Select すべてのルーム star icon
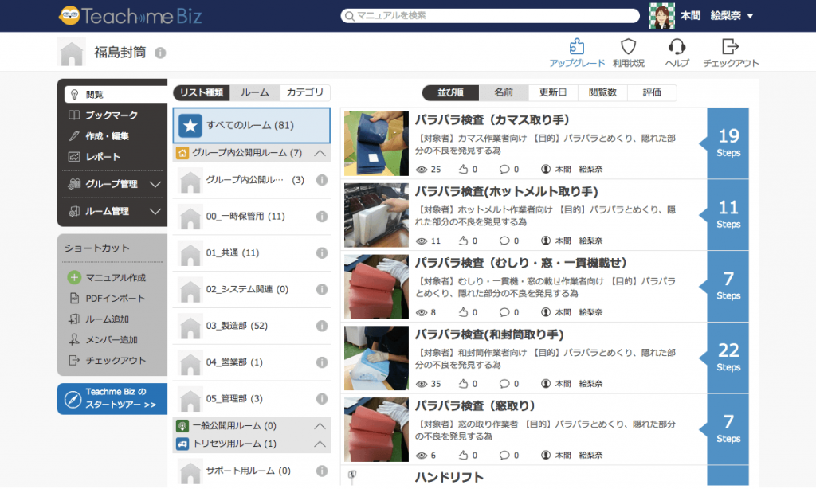Screen dimensions: 816x489 pos(190,125)
